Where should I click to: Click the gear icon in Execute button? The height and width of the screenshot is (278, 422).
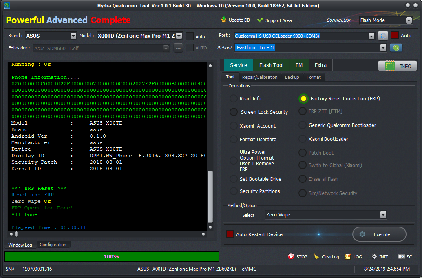click(362, 234)
